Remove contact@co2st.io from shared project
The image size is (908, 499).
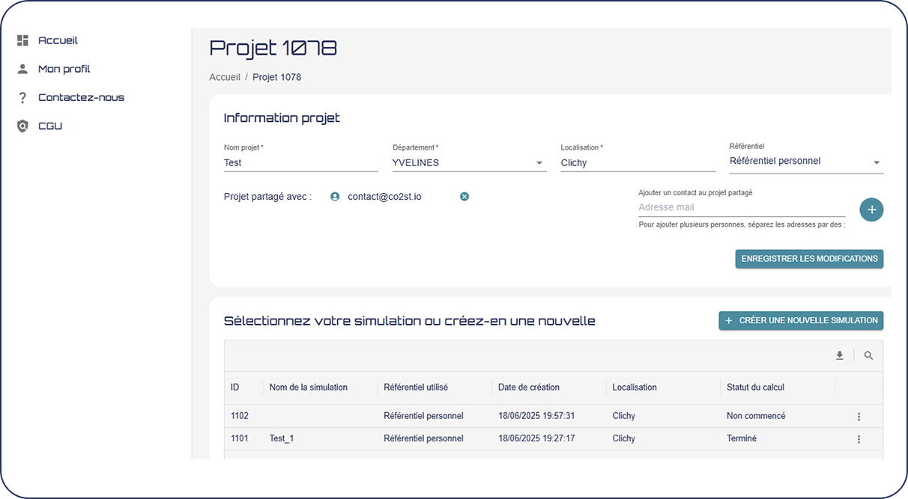pyautogui.click(x=464, y=197)
